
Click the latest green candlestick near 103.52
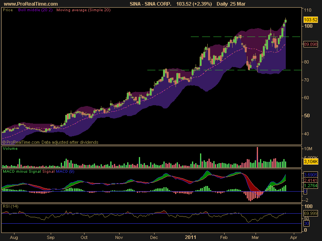point(285,21)
